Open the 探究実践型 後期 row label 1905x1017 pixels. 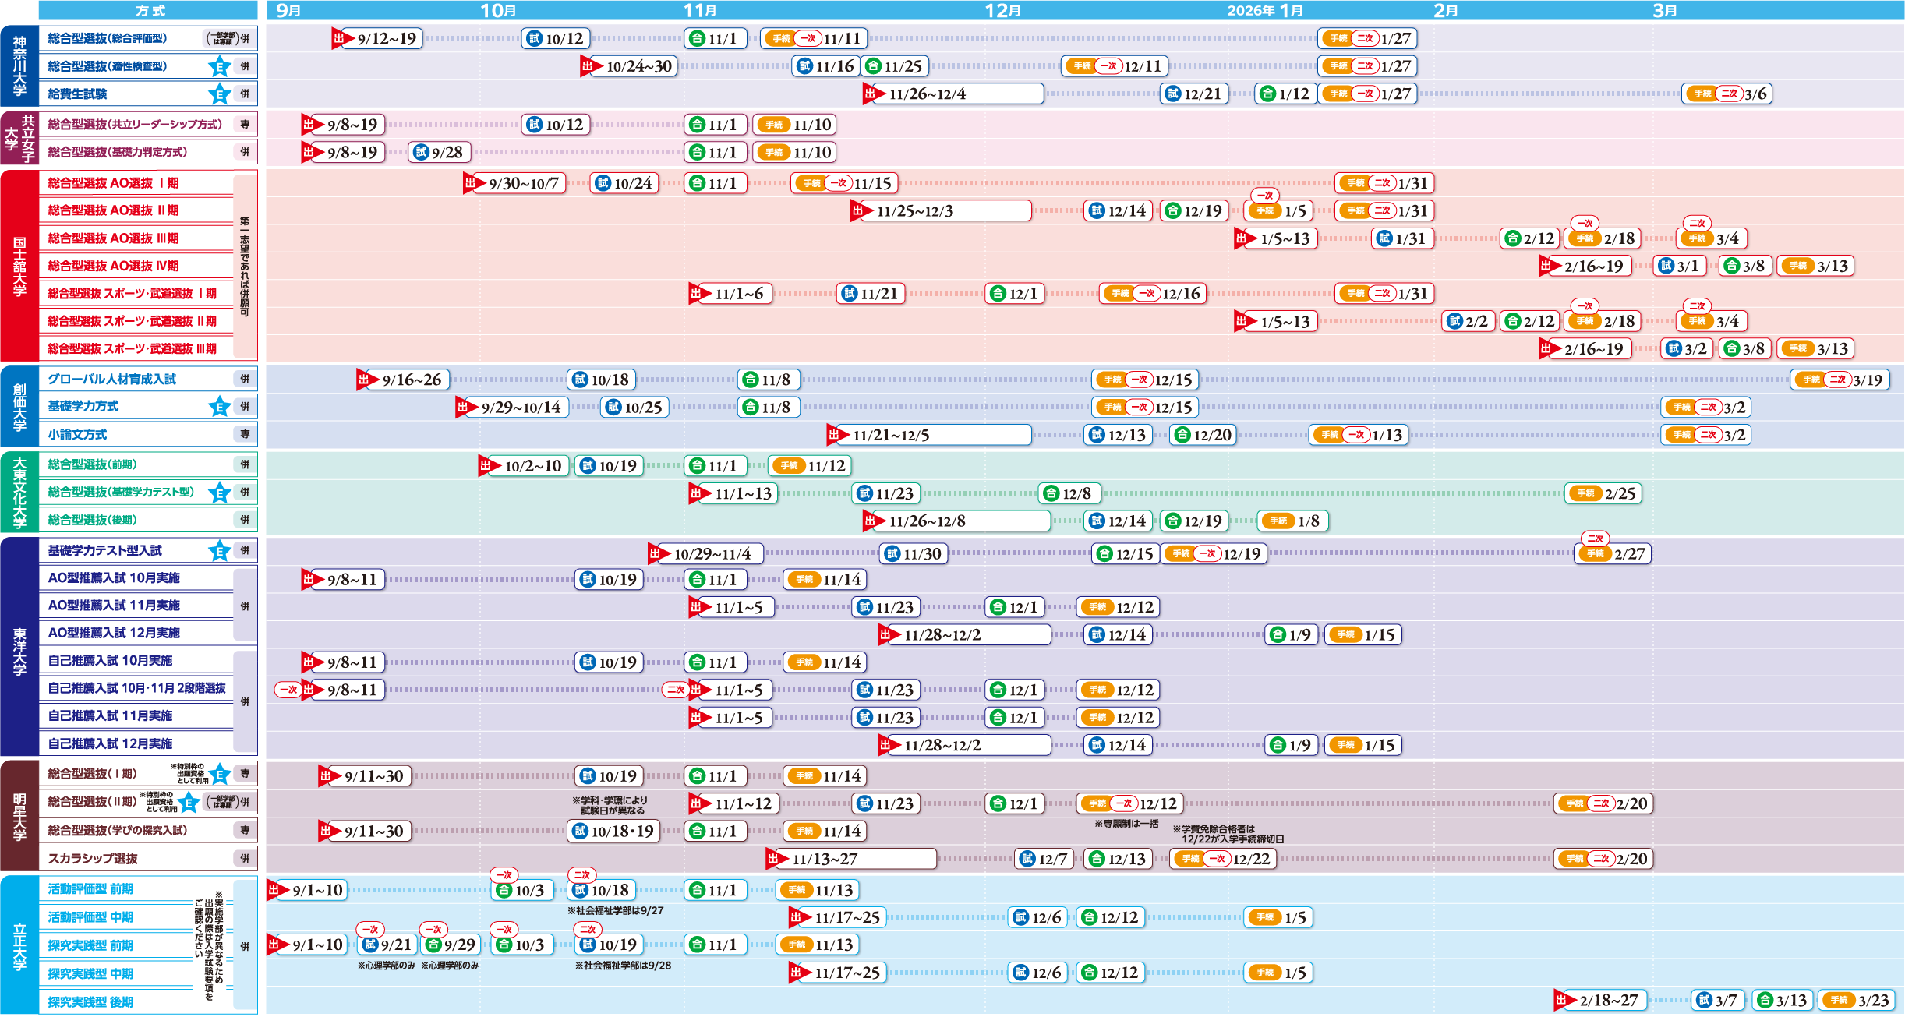90,1002
